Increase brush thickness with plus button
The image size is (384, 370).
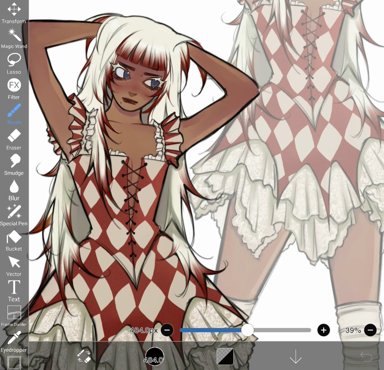[x=324, y=330]
